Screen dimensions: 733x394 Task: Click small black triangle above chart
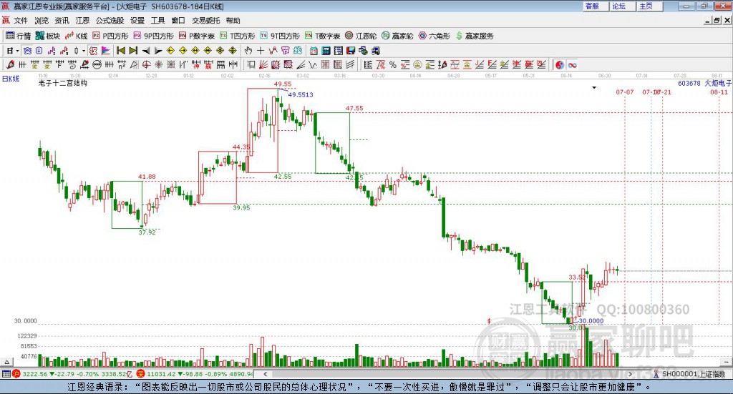pyautogui.click(x=594, y=87)
